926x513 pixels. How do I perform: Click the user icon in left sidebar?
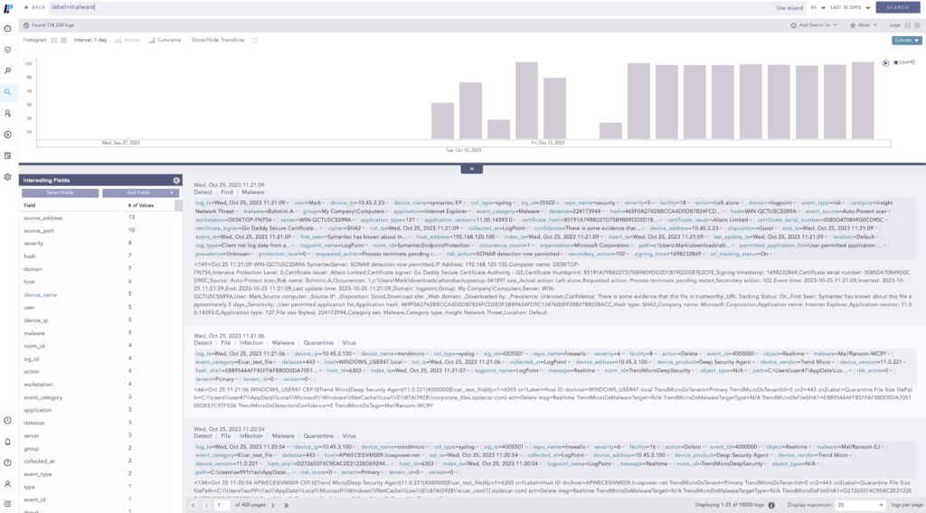8,113
